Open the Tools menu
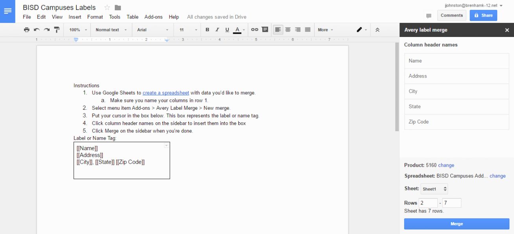This screenshot has width=514, height=234. click(114, 17)
